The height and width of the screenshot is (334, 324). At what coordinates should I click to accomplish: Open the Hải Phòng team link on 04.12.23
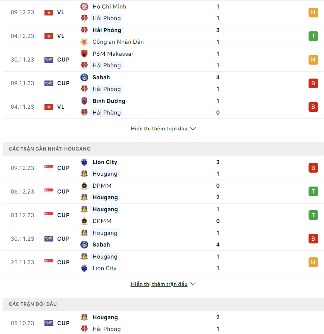point(107,30)
